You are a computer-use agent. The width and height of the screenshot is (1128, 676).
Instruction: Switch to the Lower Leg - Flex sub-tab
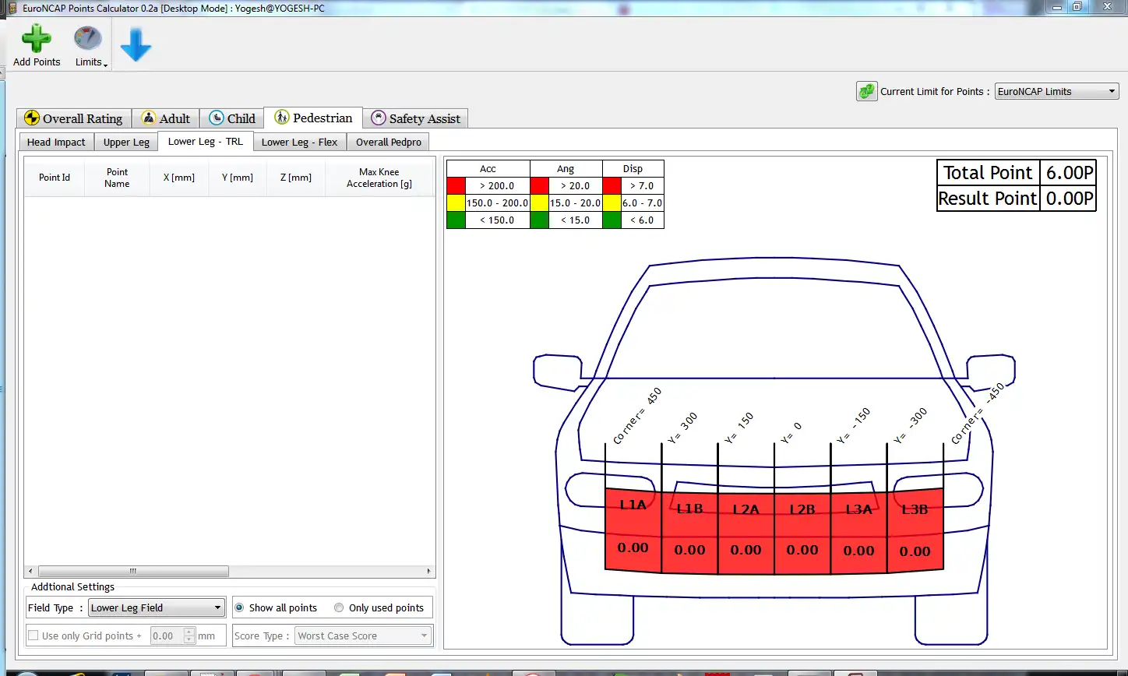pyautogui.click(x=300, y=142)
